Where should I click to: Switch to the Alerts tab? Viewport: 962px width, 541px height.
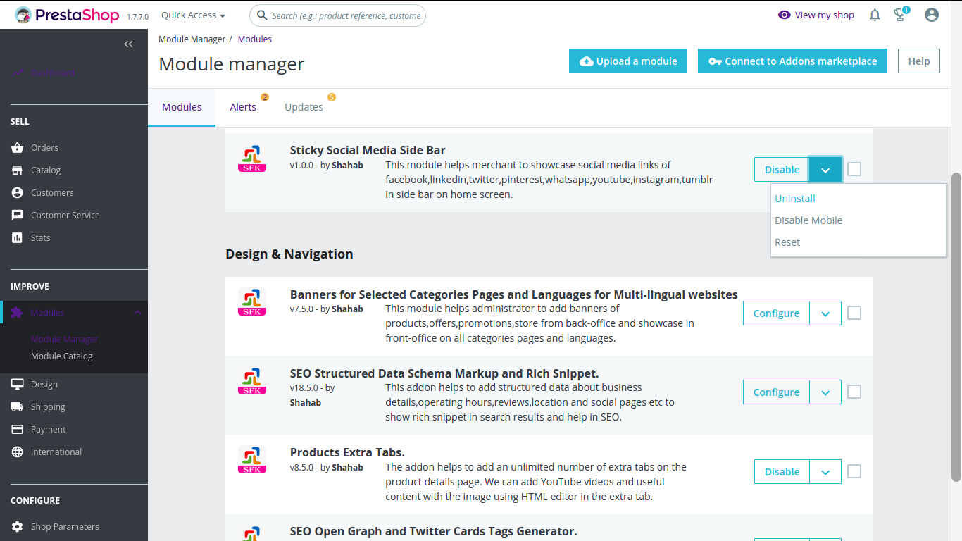pos(243,107)
